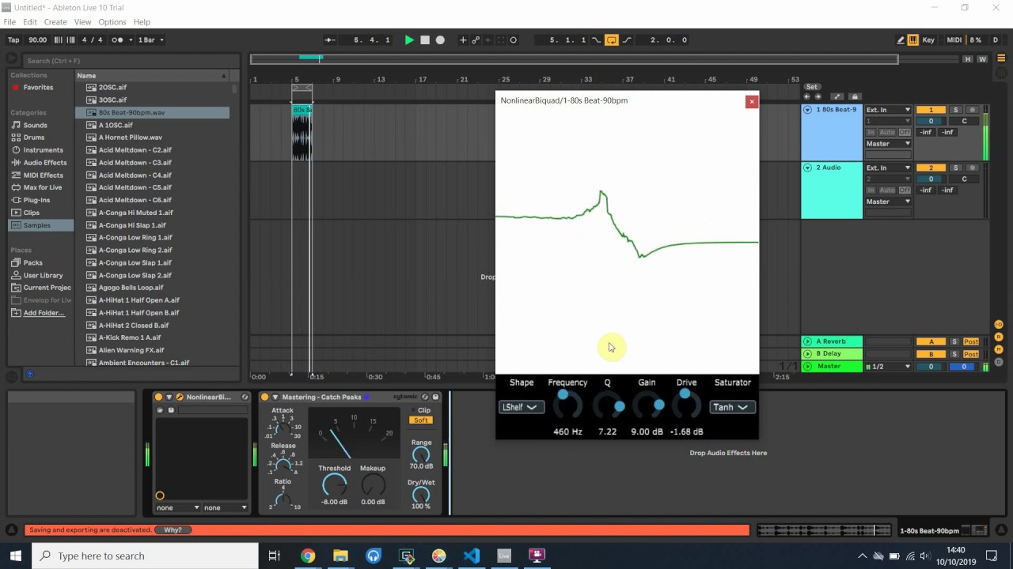
Task: Click the Stop transport button
Action: pos(425,40)
